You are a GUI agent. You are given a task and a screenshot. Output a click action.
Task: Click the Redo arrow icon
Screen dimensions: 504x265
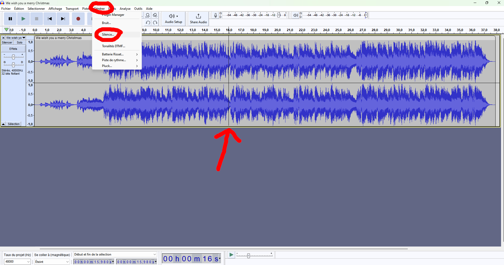(x=155, y=22)
